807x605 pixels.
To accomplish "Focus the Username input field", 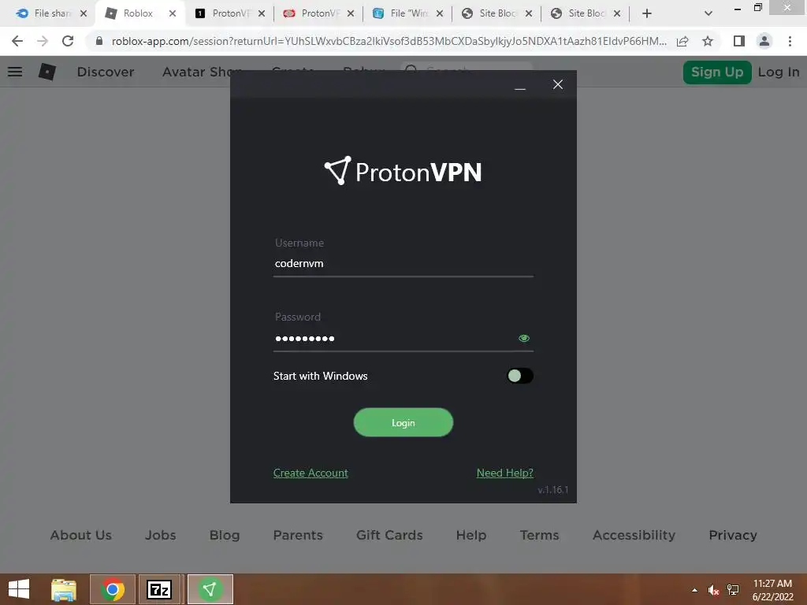I will click(403, 263).
